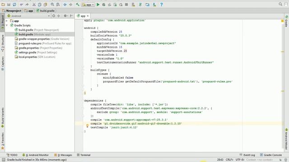Open the Event Log
This screenshot has height=162, width=289.
tap(247, 155)
